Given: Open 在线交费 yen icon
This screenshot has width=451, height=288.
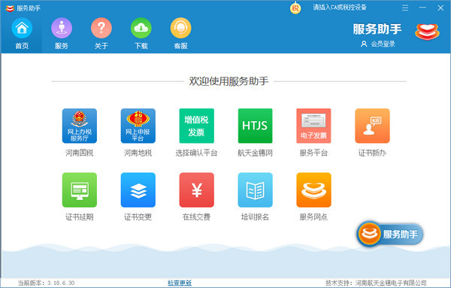Looking at the screenshot, I should 196,190.
